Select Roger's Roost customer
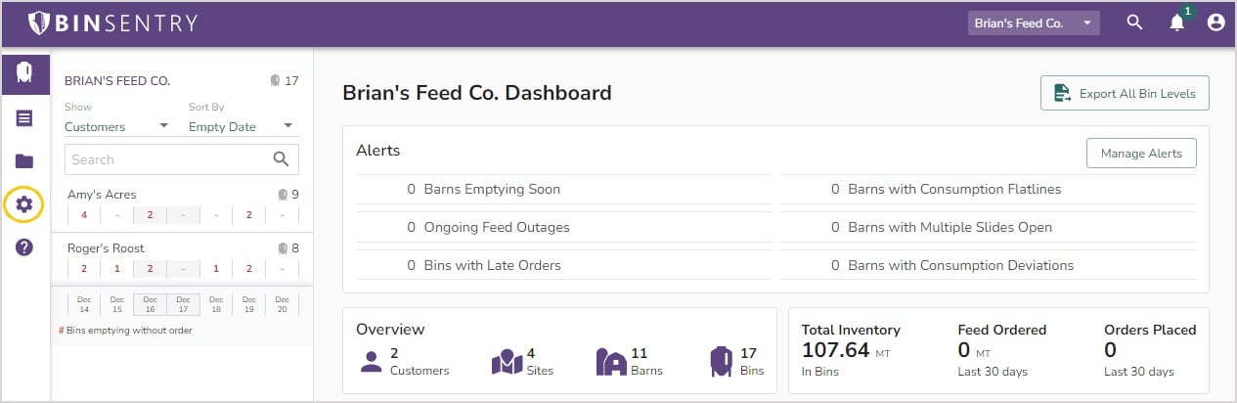This screenshot has height=403, width=1237. click(x=106, y=248)
